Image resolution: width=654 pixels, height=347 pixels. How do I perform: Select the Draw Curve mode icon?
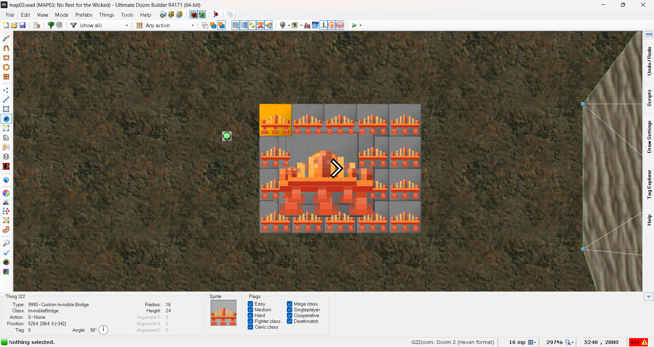[6, 48]
